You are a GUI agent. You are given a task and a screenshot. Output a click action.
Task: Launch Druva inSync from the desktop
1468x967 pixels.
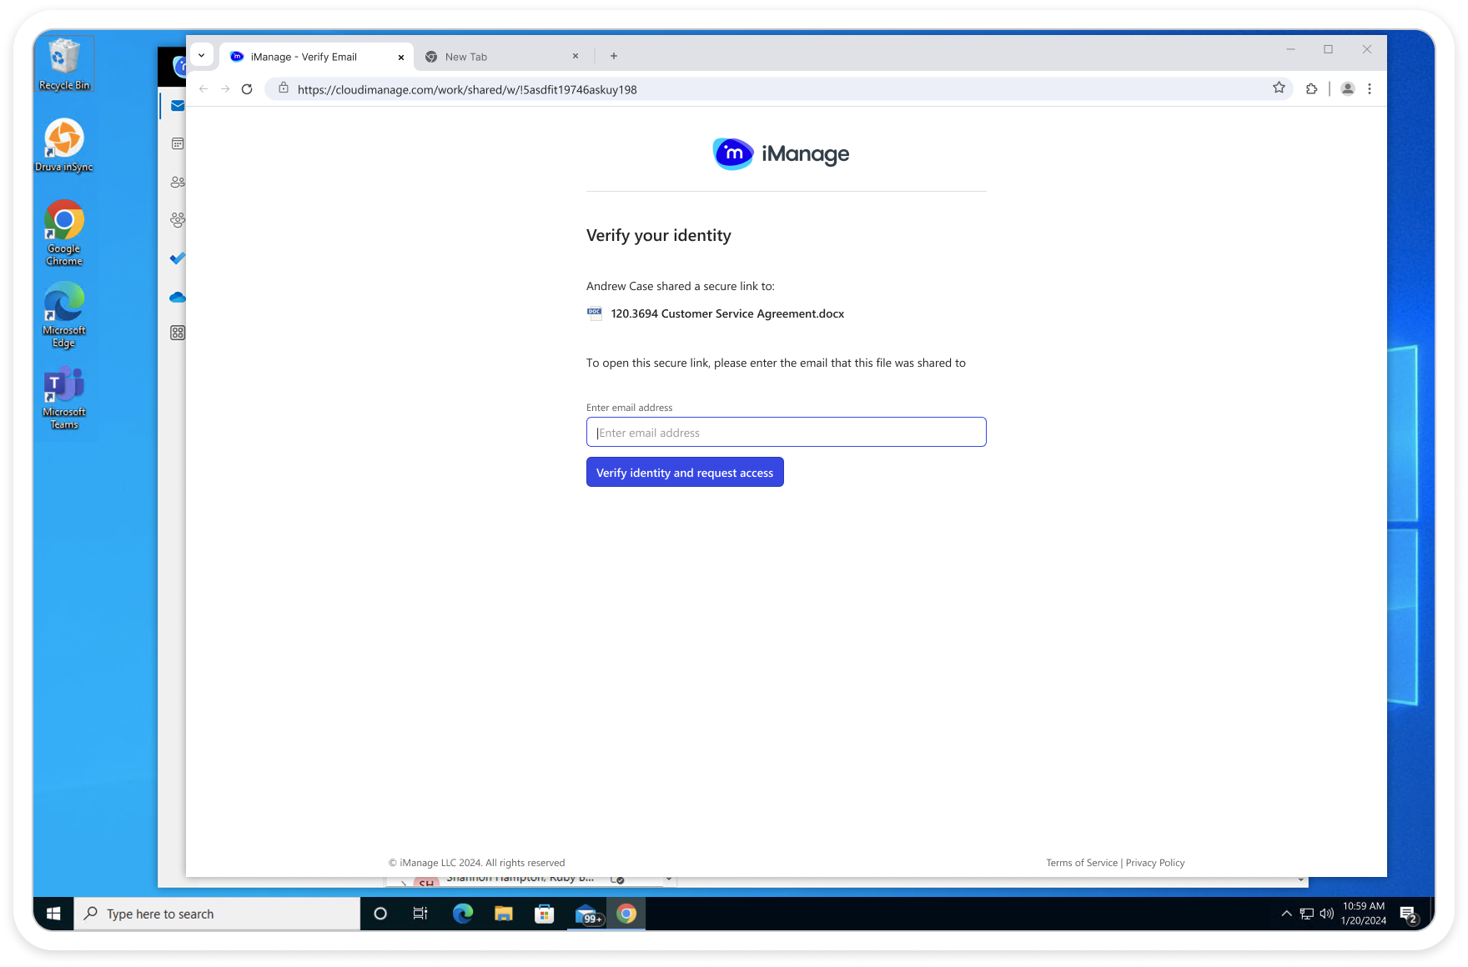pyautogui.click(x=64, y=145)
